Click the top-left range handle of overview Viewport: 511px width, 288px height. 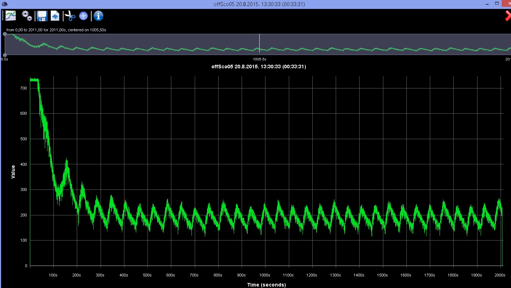click(x=5, y=34)
